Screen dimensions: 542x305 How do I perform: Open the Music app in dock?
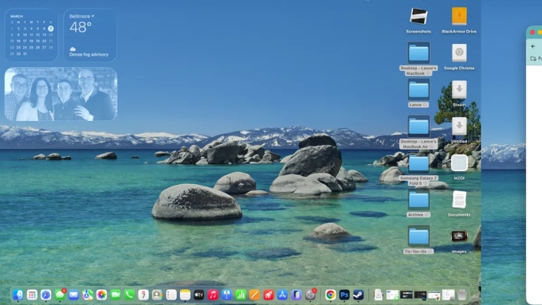(x=213, y=295)
